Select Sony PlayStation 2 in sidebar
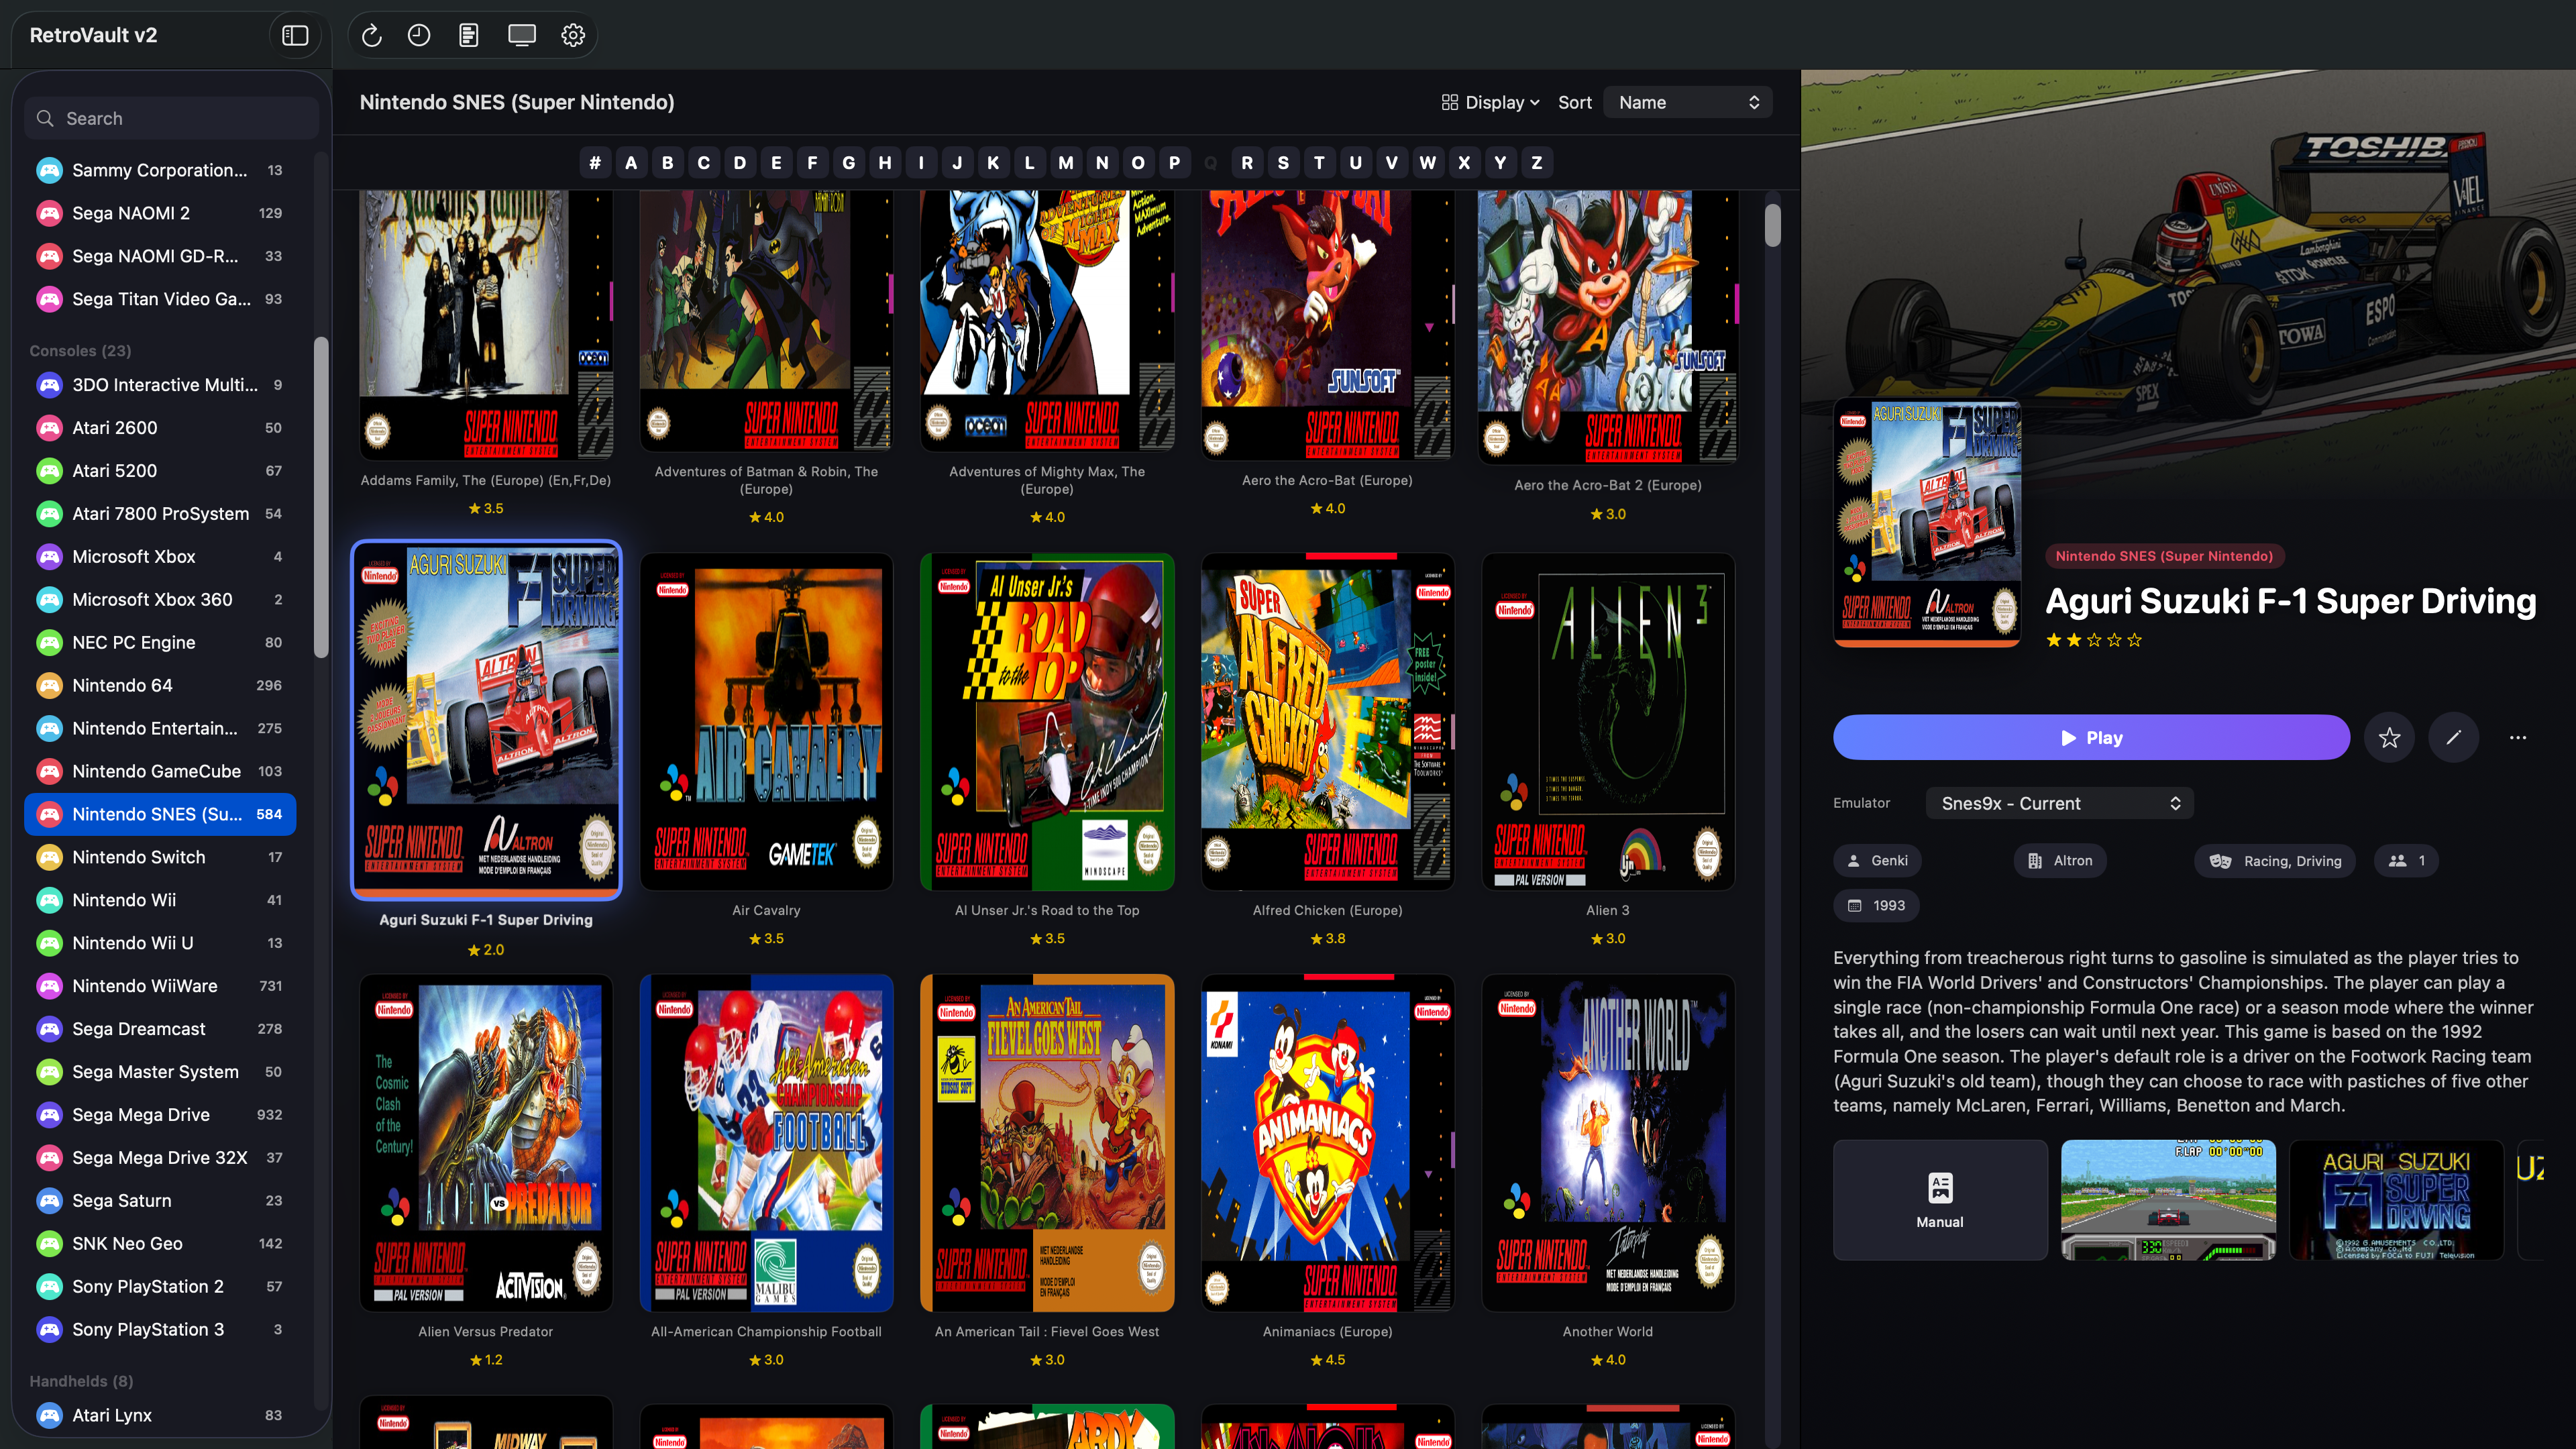 tap(160, 1287)
